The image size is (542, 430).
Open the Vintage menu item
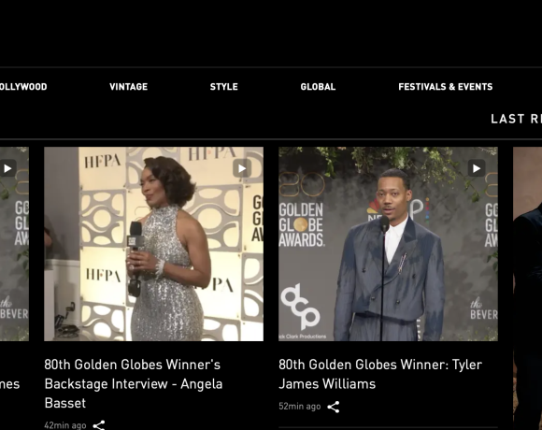pos(129,87)
